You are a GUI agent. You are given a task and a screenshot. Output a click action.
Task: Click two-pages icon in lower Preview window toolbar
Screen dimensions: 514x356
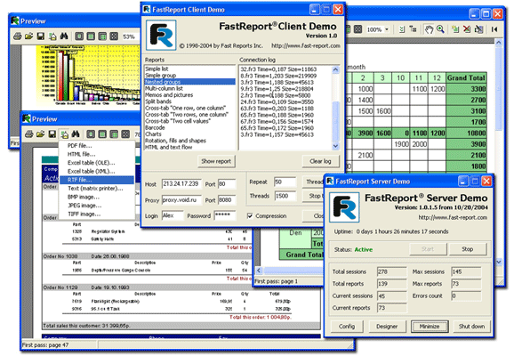[114, 133]
